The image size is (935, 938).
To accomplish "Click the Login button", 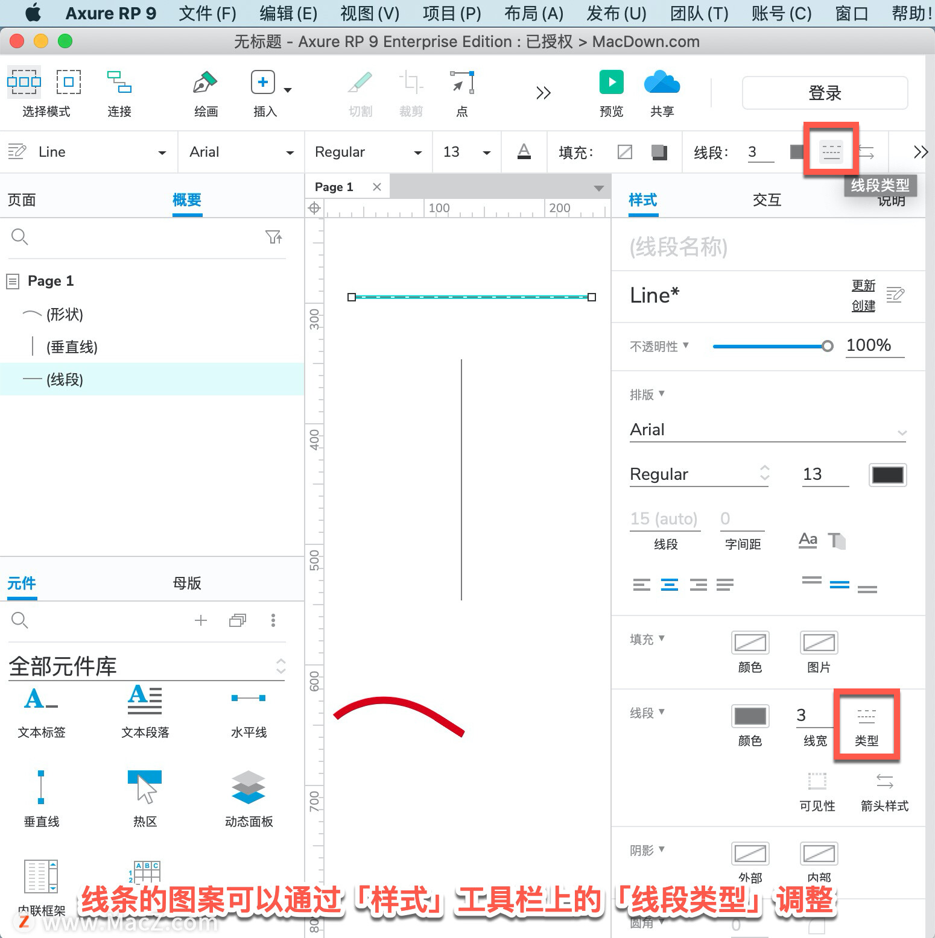I will point(825,93).
